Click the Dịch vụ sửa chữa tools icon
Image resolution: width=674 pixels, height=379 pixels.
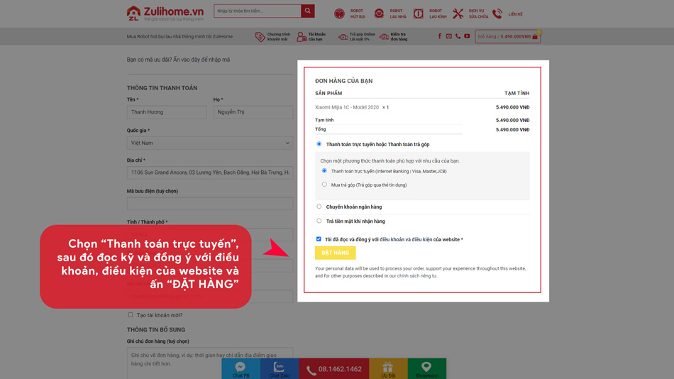click(458, 13)
